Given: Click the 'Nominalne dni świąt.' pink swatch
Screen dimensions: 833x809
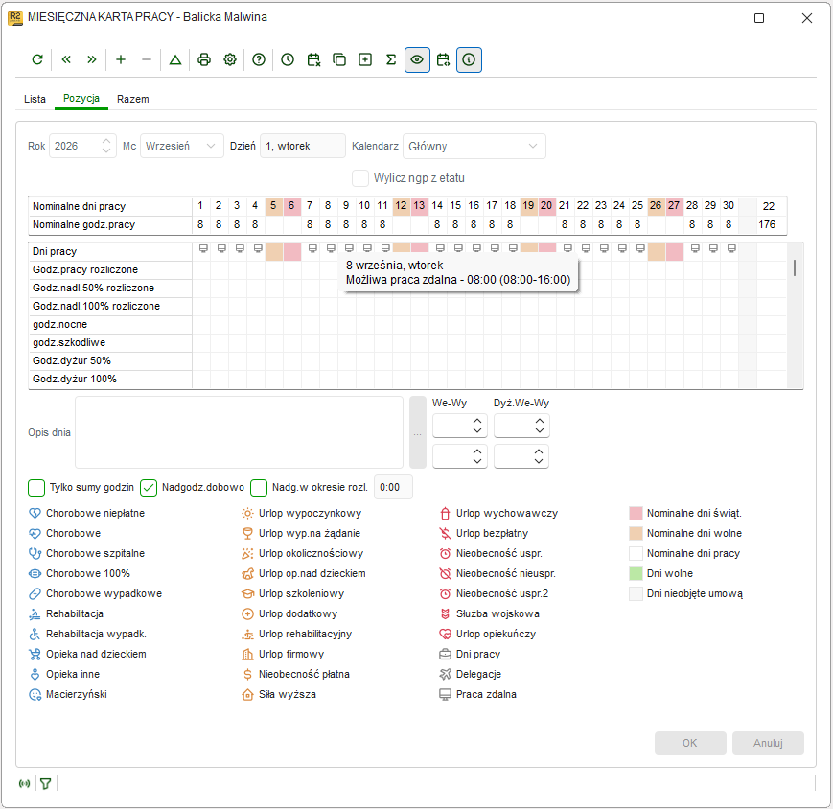Looking at the screenshot, I should click(636, 513).
